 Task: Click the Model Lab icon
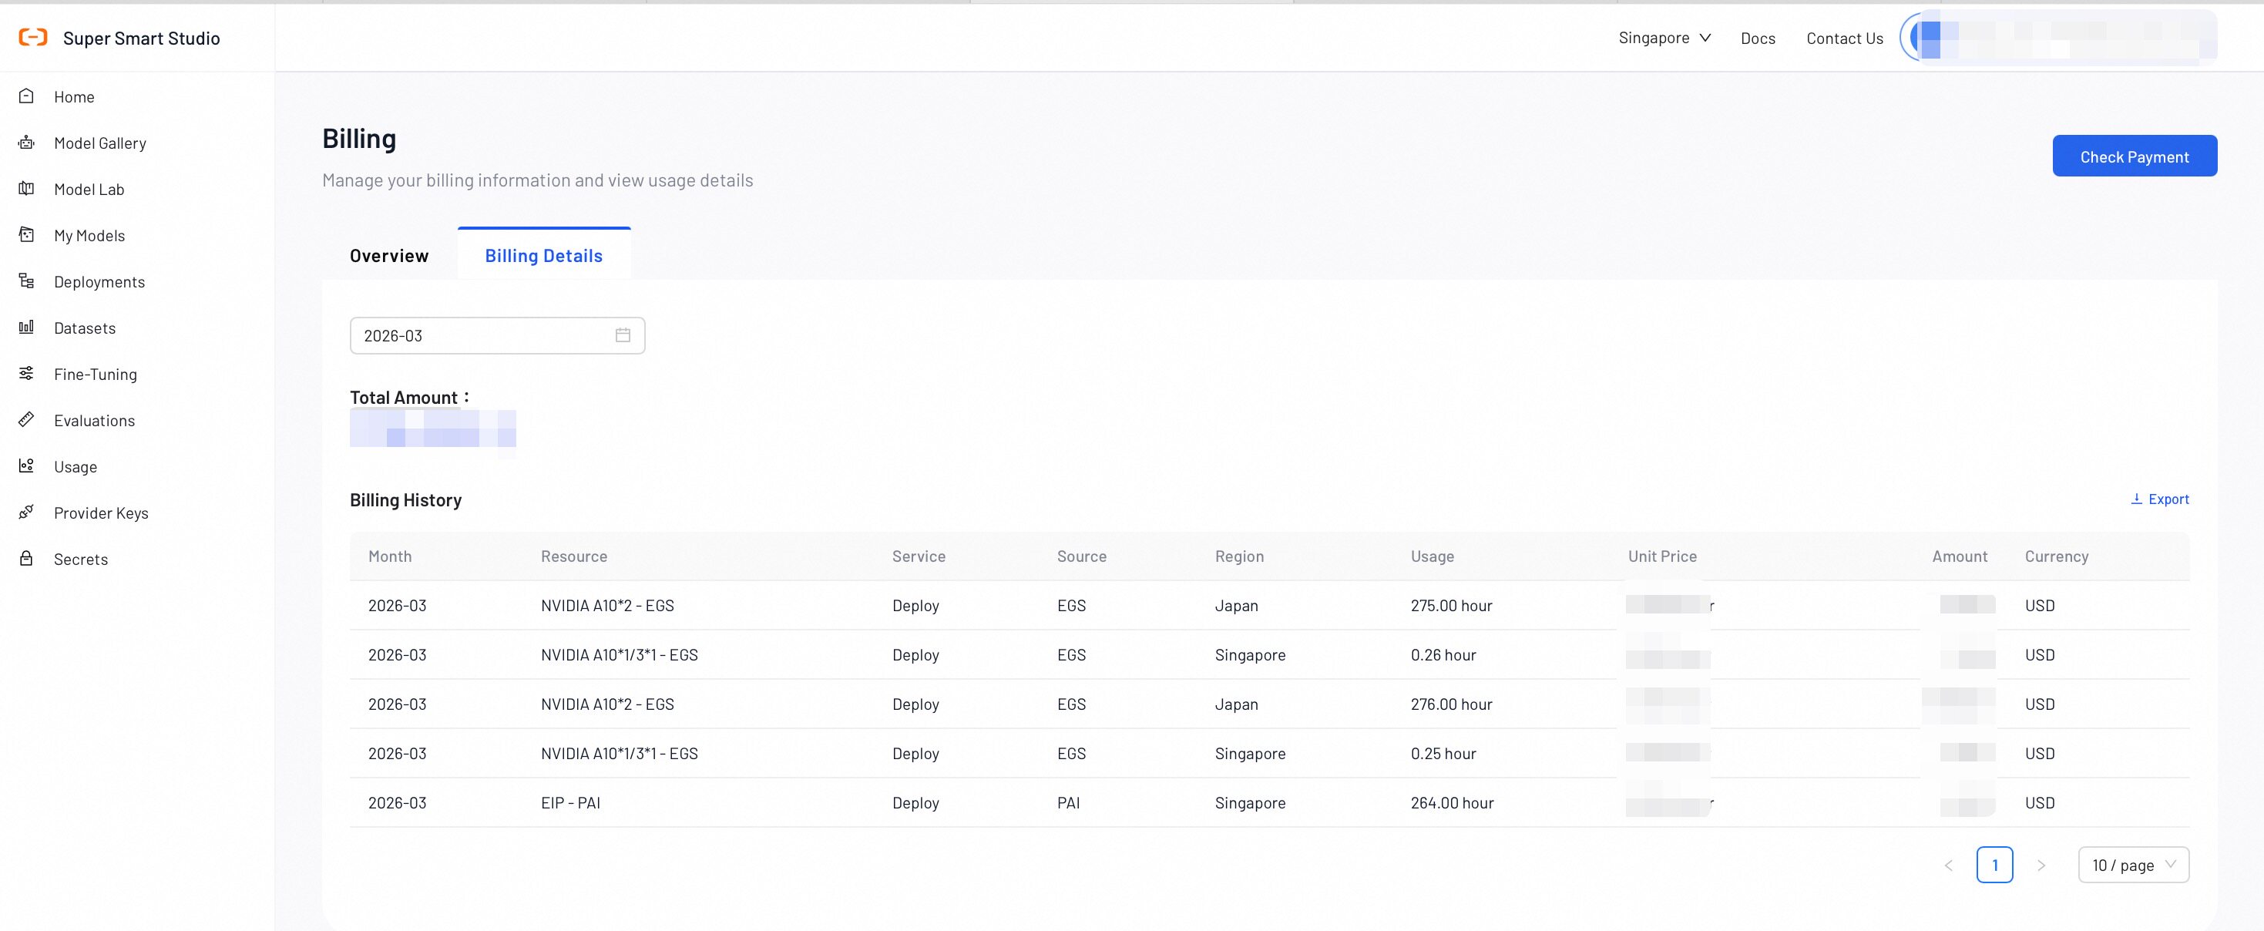point(26,188)
